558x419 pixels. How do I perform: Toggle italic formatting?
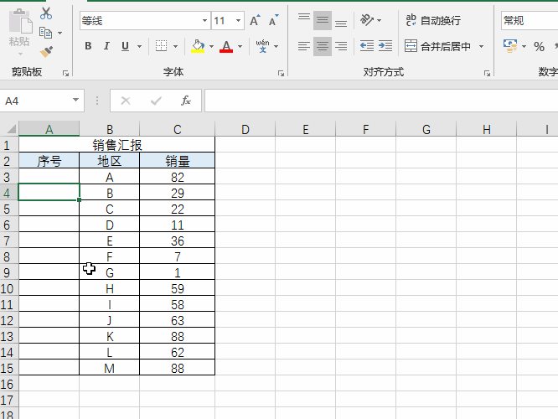[106, 46]
